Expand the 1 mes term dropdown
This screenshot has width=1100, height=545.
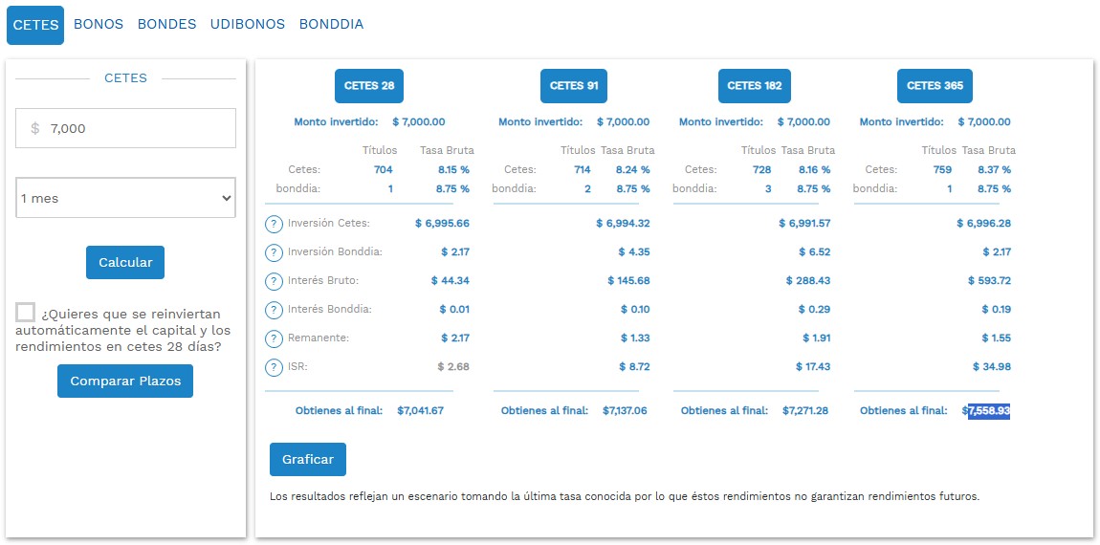pos(125,198)
